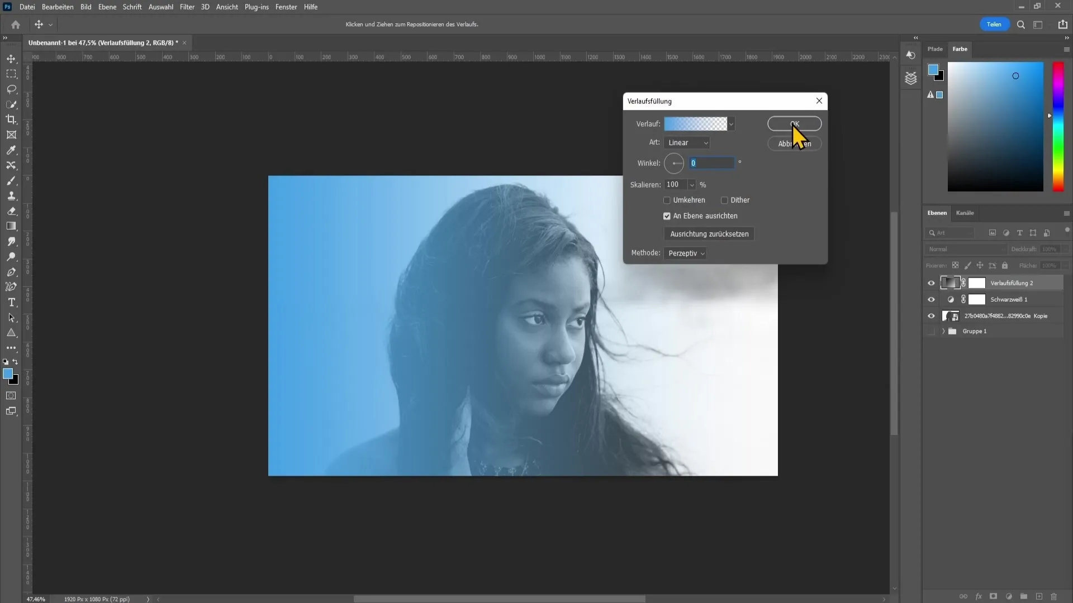The image size is (1073, 603).
Task: Select the Move tool in toolbar
Action: click(11, 58)
